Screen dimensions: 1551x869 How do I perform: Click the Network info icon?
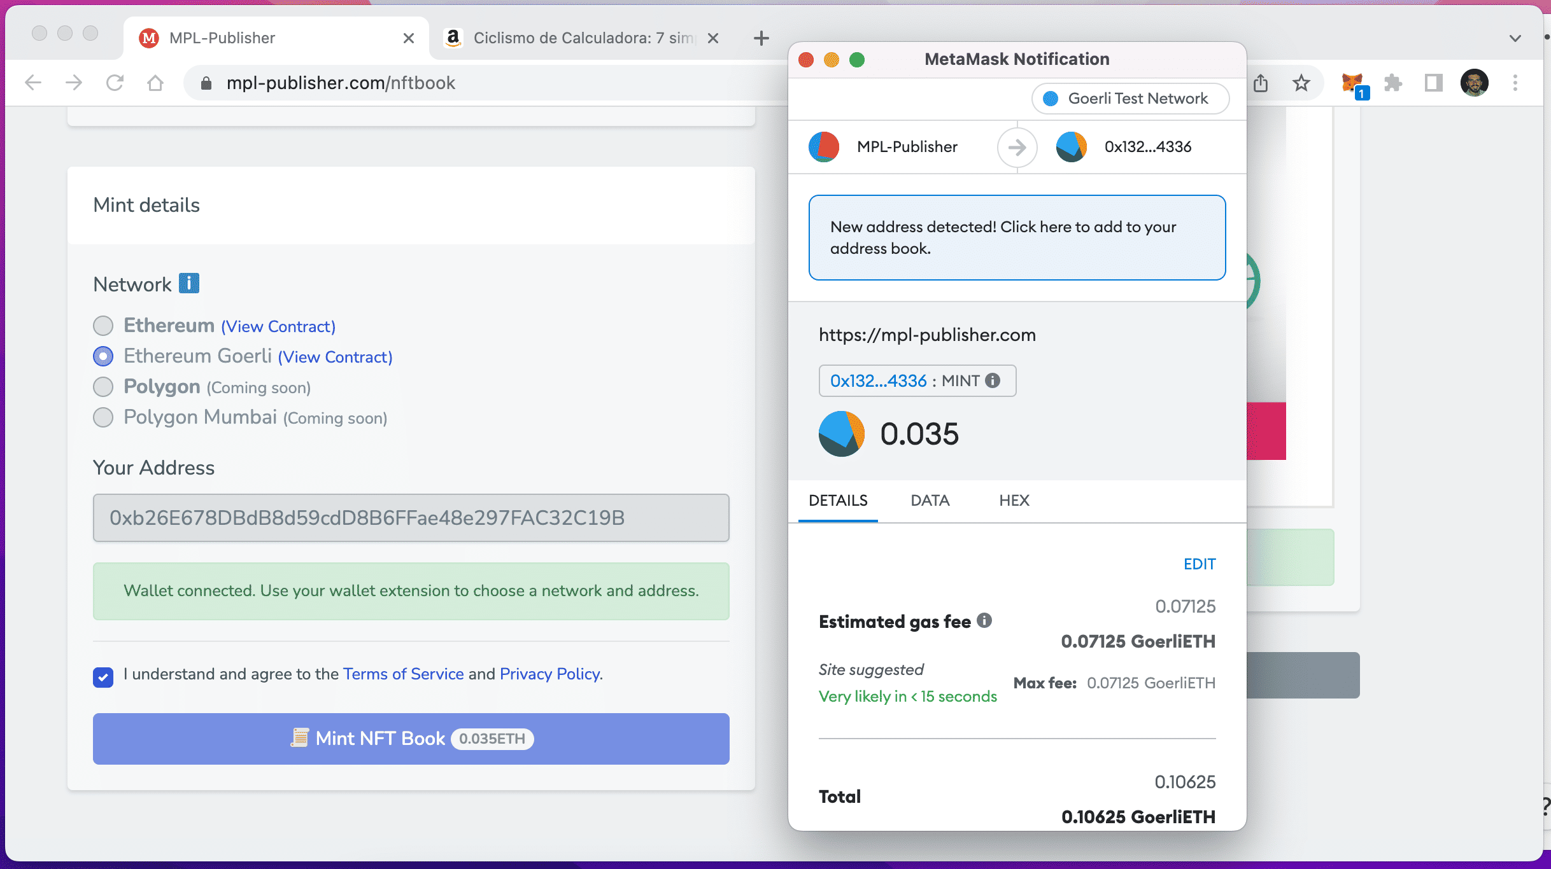[189, 283]
